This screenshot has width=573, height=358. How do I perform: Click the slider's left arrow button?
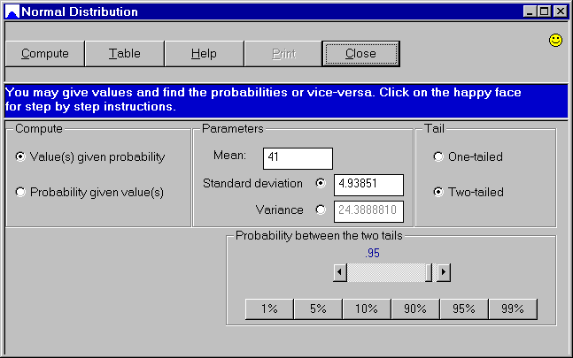[340, 272]
